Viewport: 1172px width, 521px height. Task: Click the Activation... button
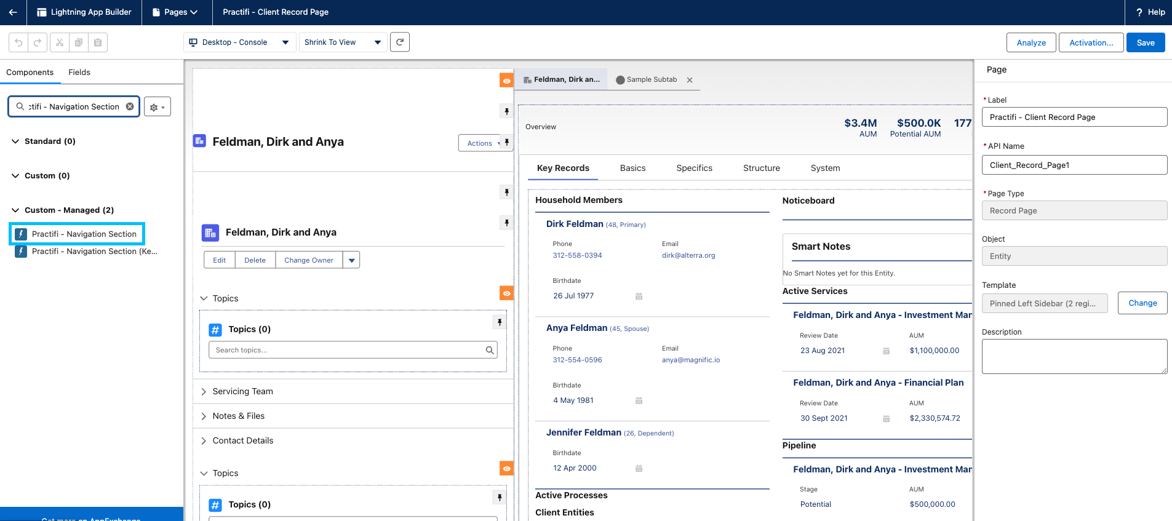(x=1091, y=42)
